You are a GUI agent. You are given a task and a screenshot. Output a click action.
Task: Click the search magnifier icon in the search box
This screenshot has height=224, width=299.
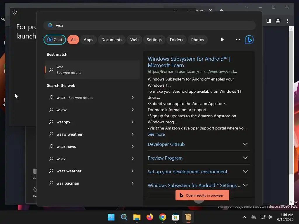(x=50, y=26)
